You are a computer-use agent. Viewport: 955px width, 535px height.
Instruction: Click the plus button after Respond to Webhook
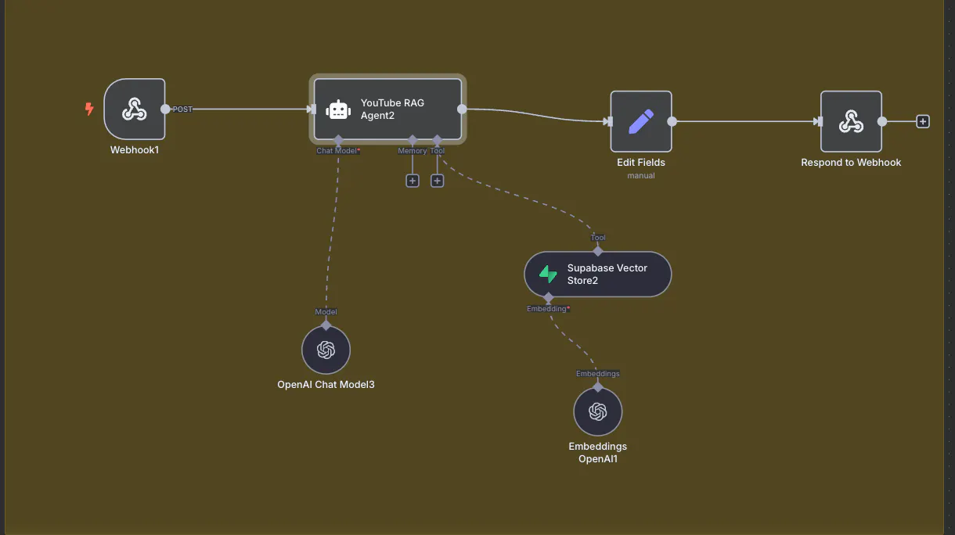pos(923,121)
